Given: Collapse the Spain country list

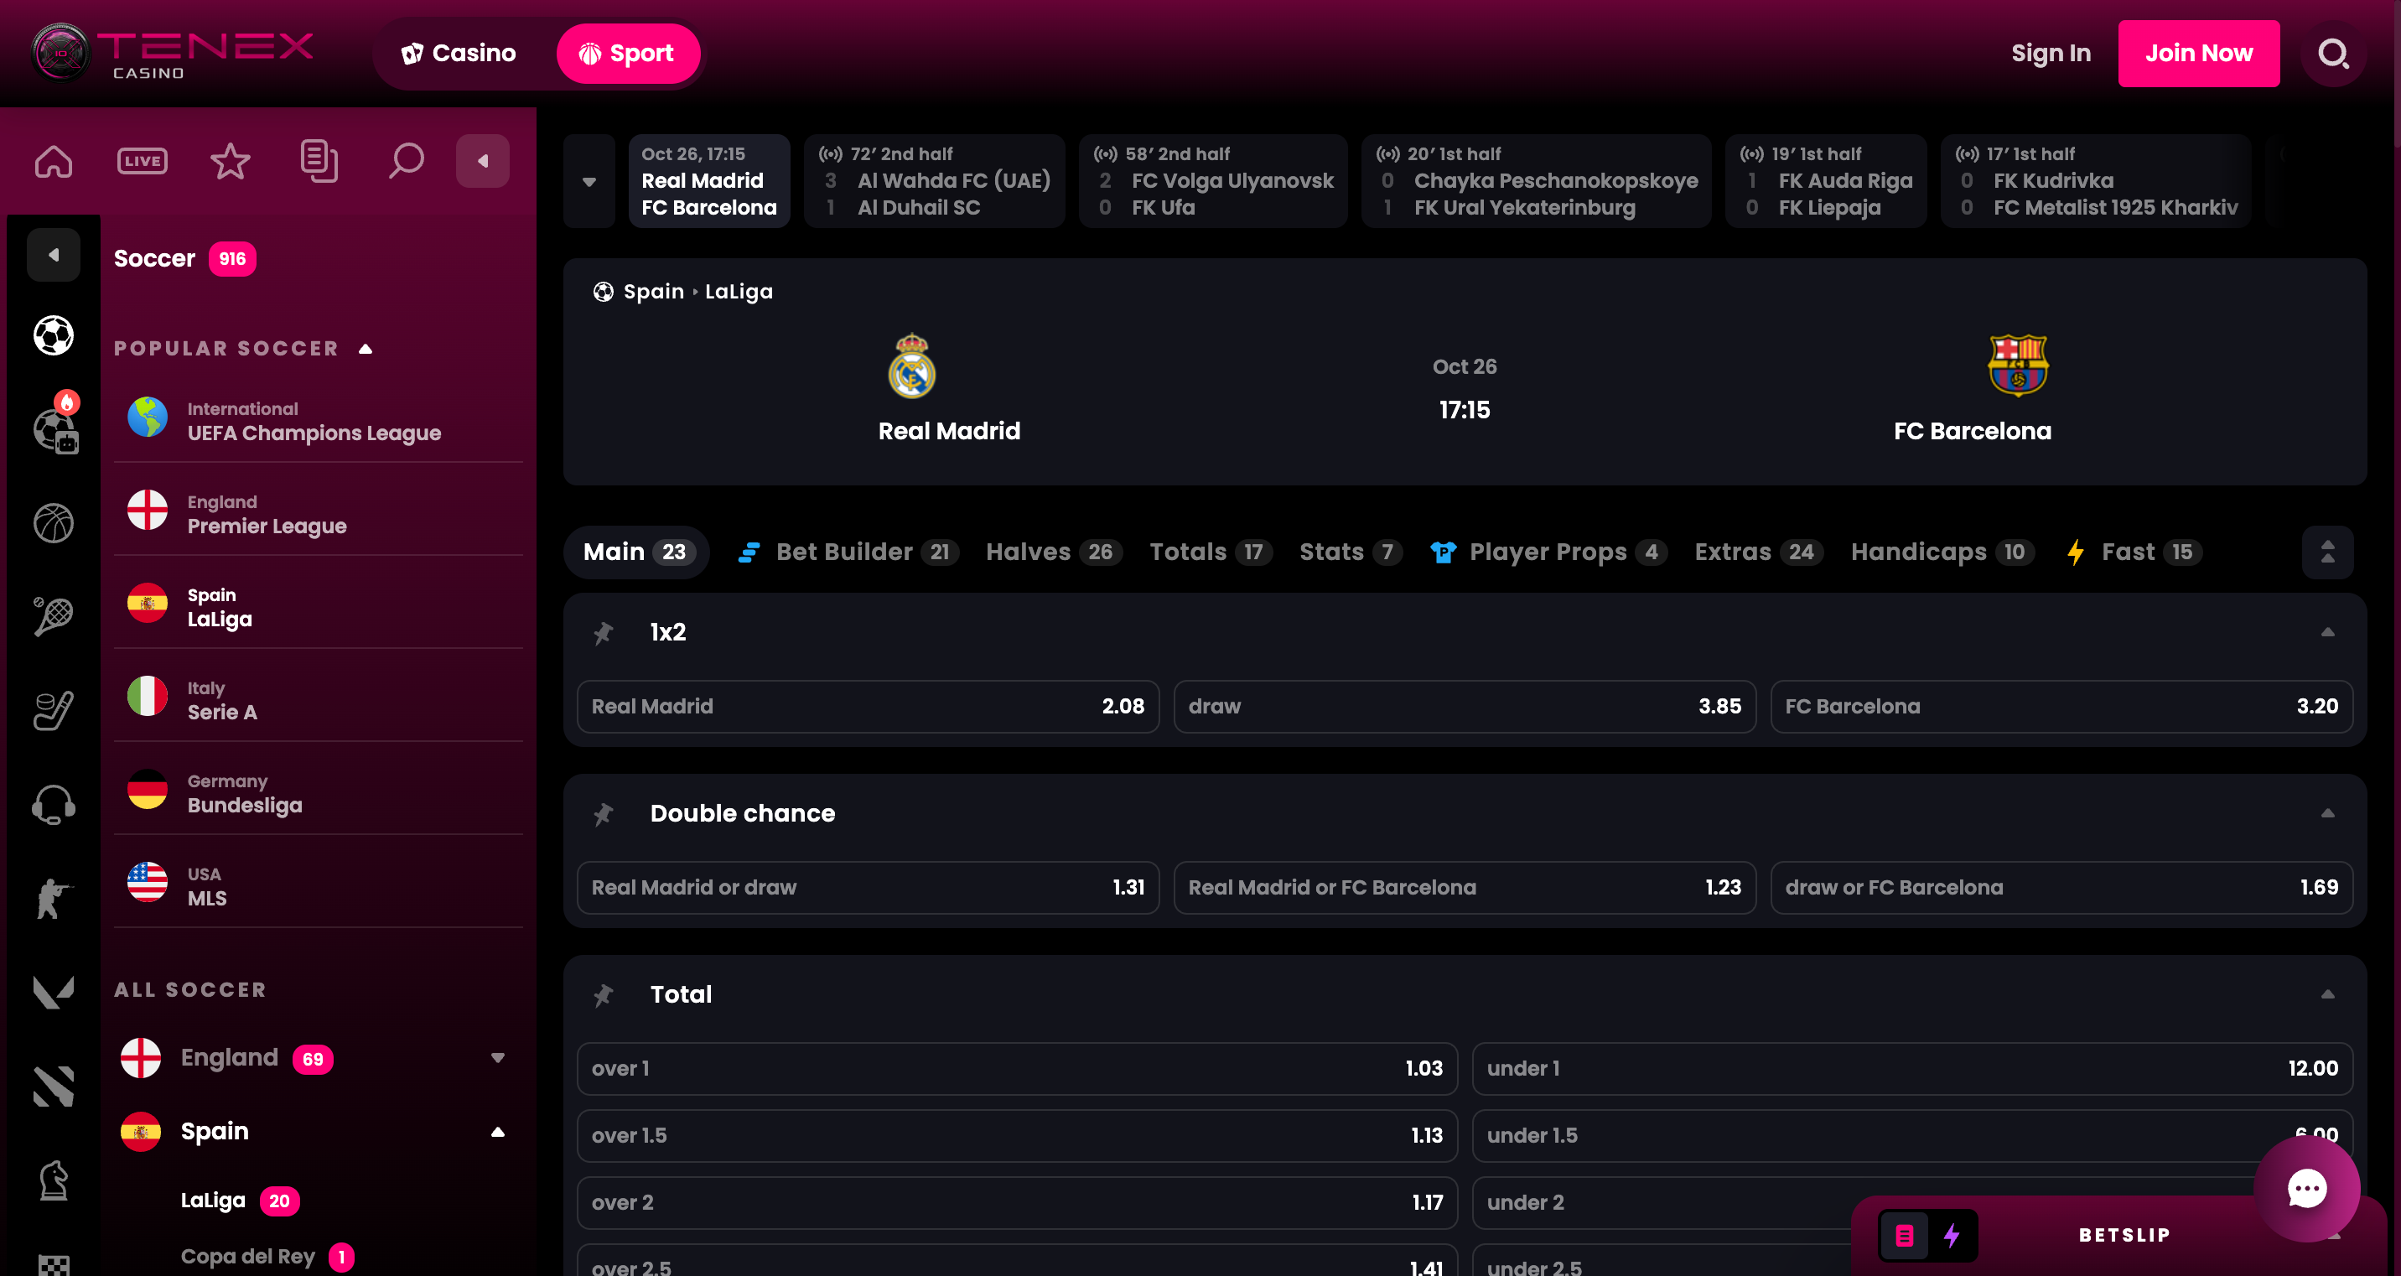Looking at the screenshot, I should pyautogui.click(x=498, y=1132).
